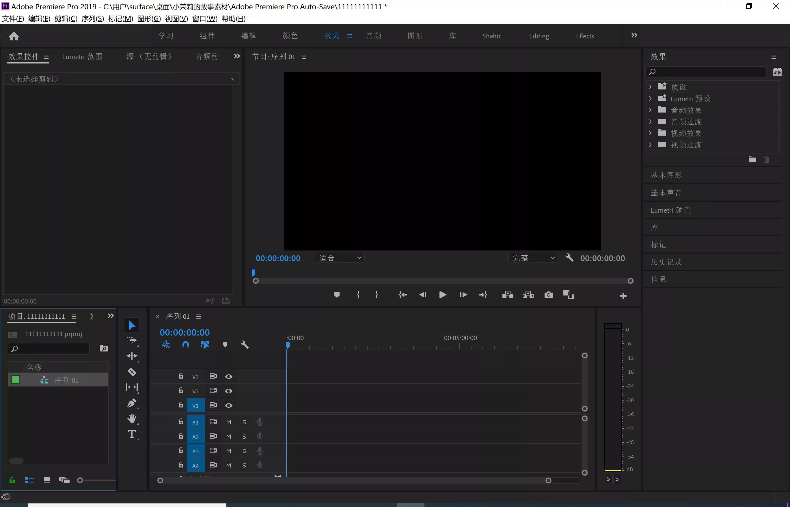This screenshot has width=790, height=507.
Task: Select the Pen tool
Action: [x=132, y=403]
